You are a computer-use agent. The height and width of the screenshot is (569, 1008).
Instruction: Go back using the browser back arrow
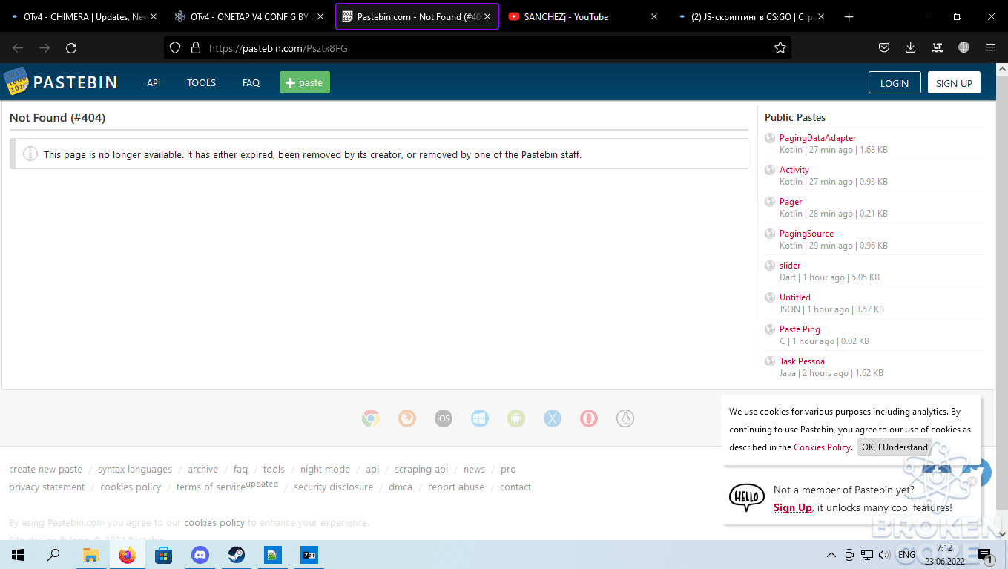click(18, 48)
